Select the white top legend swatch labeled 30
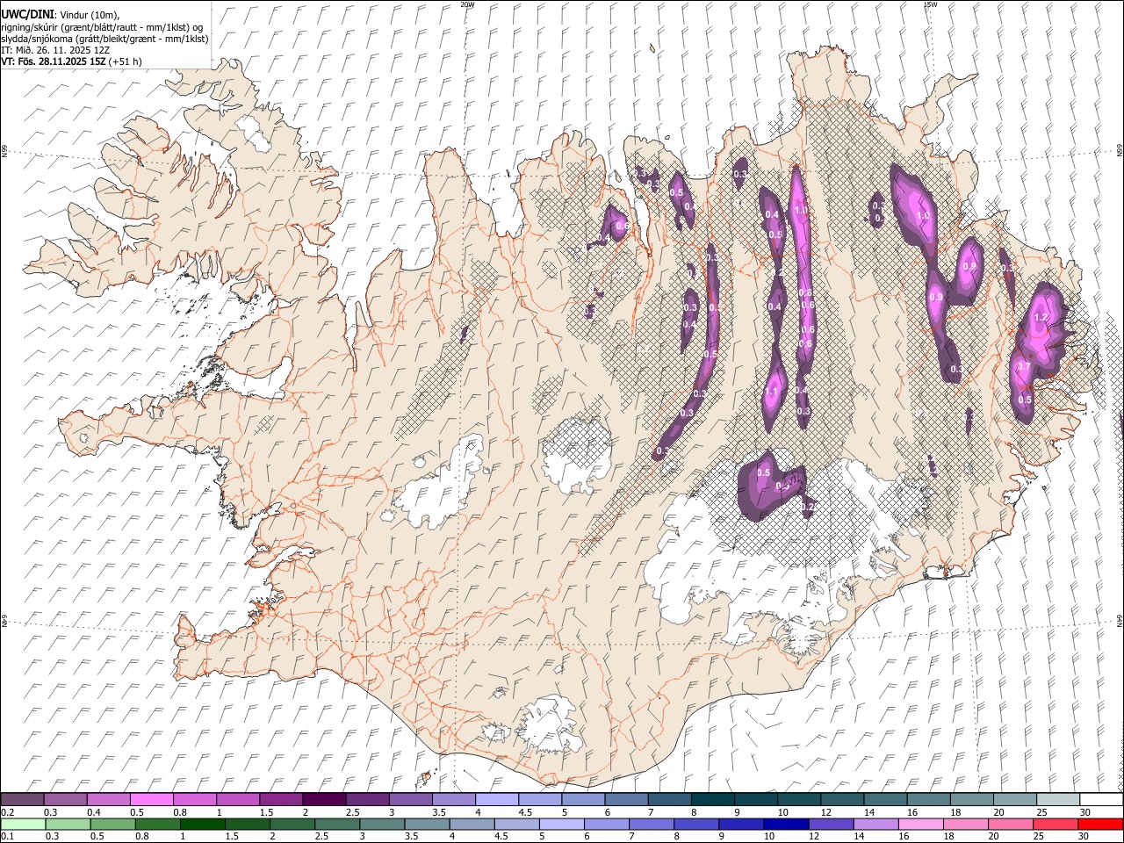The image size is (1124, 843). coord(1101,799)
